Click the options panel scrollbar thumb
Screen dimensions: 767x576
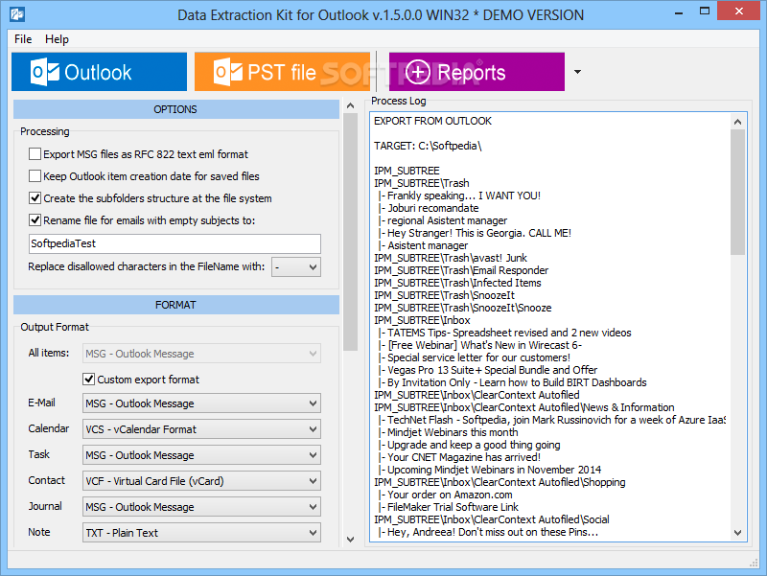350,232
